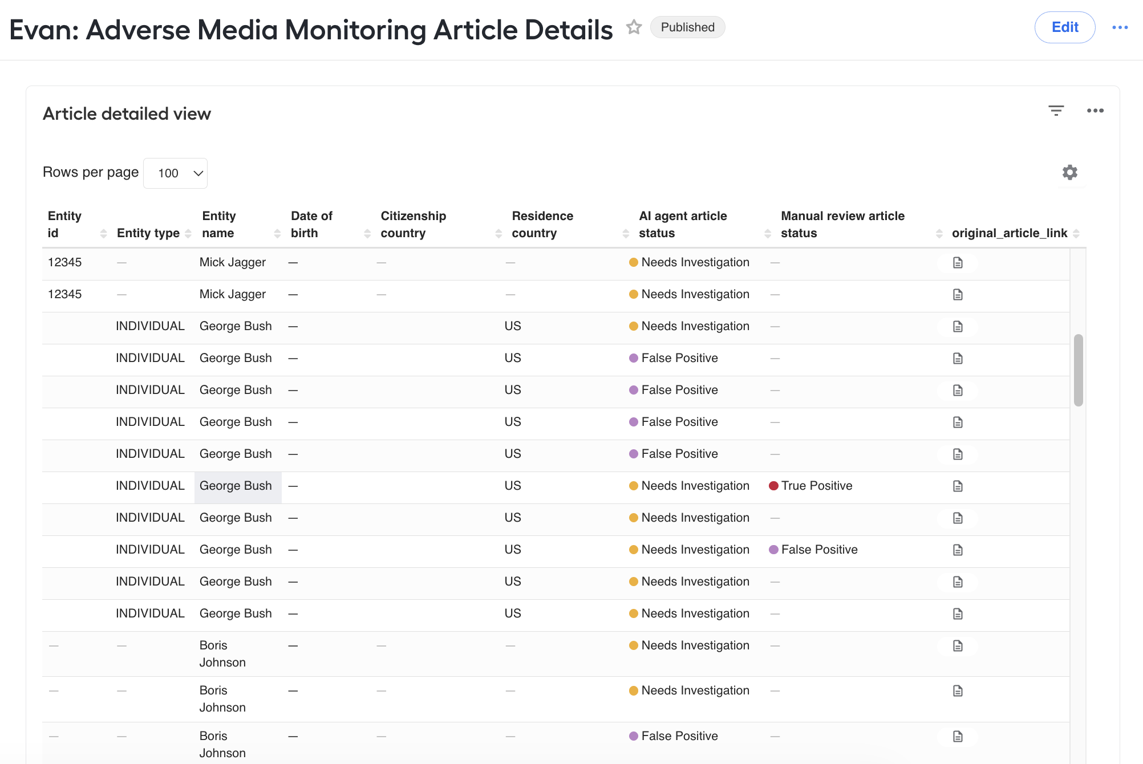The width and height of the screenshot is (1143, 764).
Task: Sort by Entity id column
Action: point(103,233)
